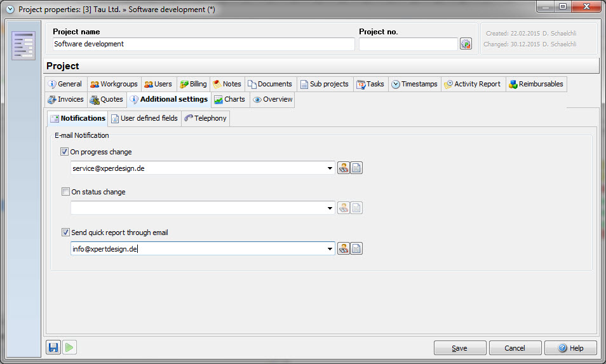
Task: Click the project list icon in sidebar
Action: (24, 46)
